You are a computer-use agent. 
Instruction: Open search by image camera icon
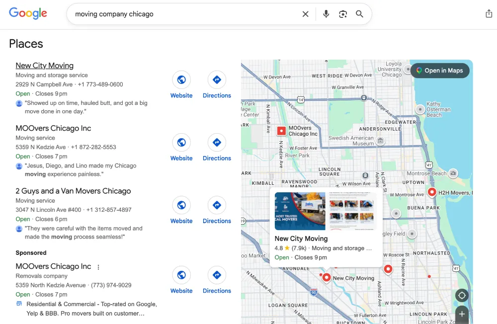[x=342, y=14]
